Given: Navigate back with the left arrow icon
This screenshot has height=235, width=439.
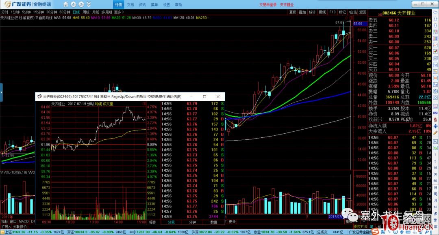Looking at the screenshot, I should 73,4.
